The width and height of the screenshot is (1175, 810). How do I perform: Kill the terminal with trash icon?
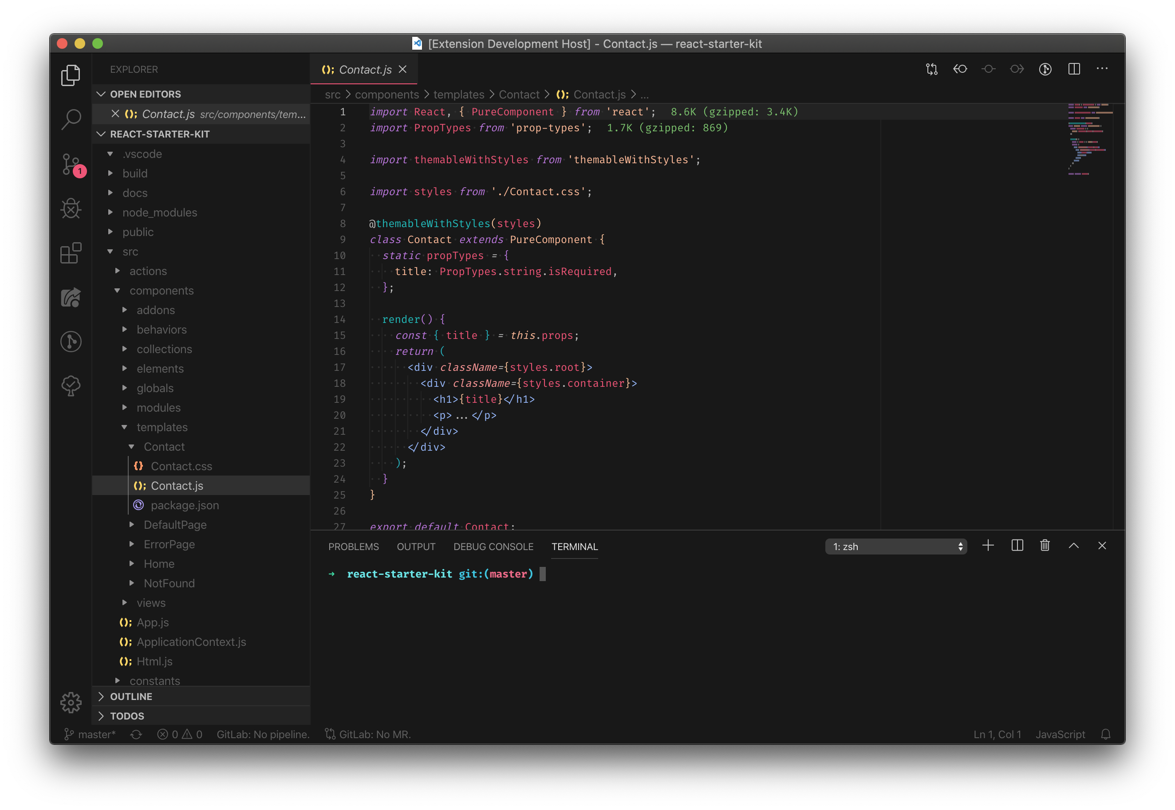[1045, 546]
